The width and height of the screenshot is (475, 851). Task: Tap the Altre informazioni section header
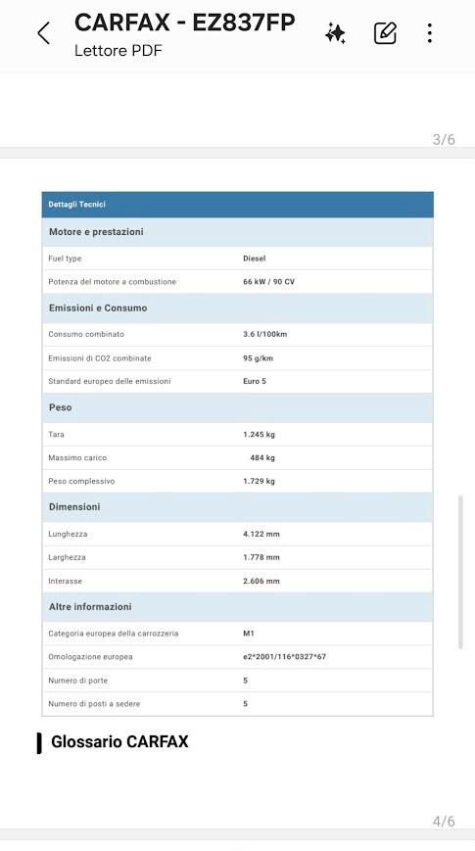(x=238, y=607)
